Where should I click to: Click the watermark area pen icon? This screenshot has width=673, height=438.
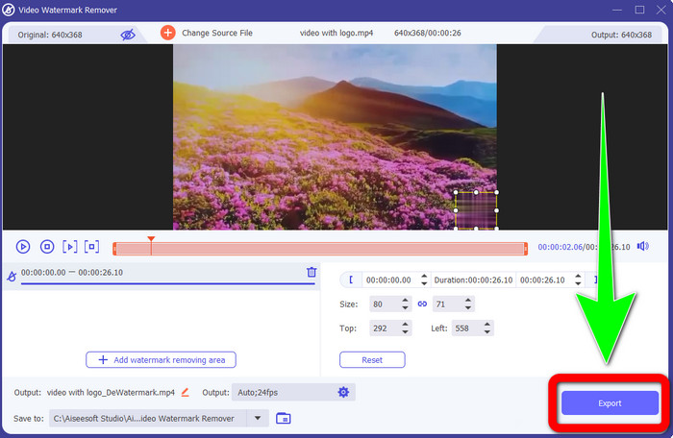(x=12, y=277)
